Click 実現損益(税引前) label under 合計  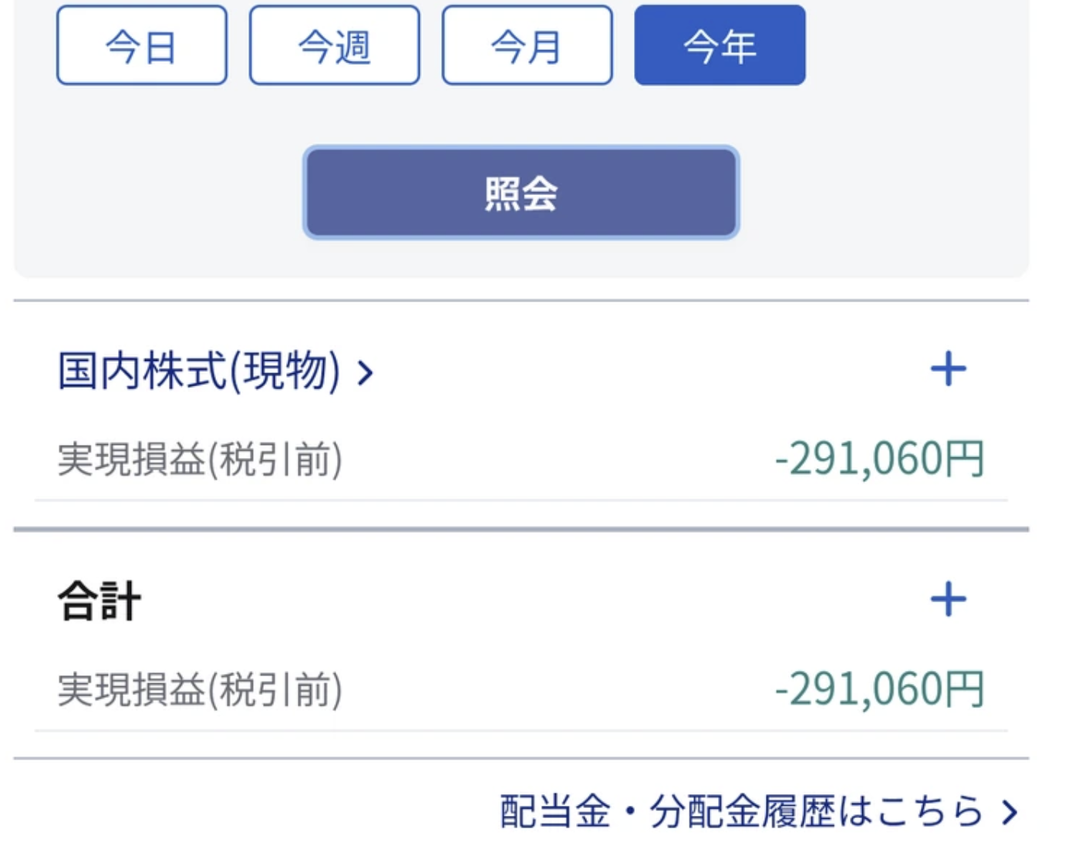click(x=200, y=689)
